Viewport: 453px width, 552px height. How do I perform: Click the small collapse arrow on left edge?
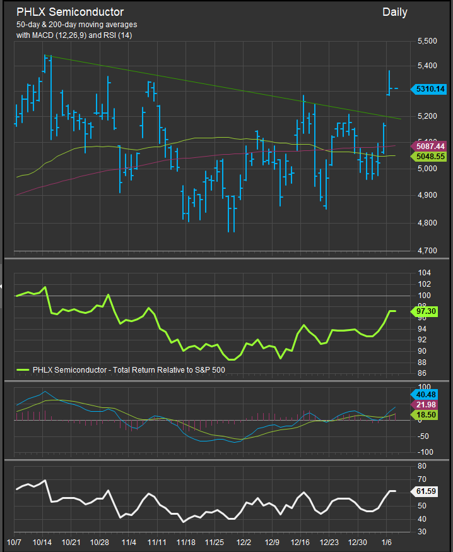[1, 286]
